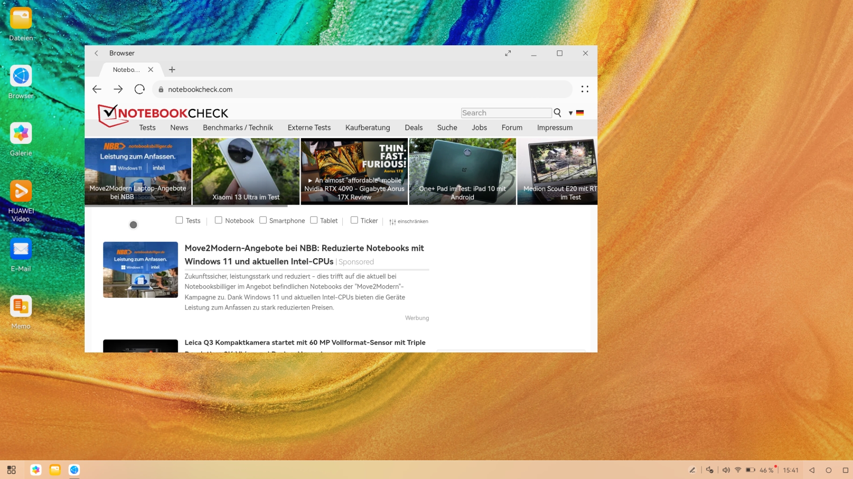Viewport: 853px width, 479px height.
Task: Tap the triangular Back navigation button
Action: click(x=812, y=470)
